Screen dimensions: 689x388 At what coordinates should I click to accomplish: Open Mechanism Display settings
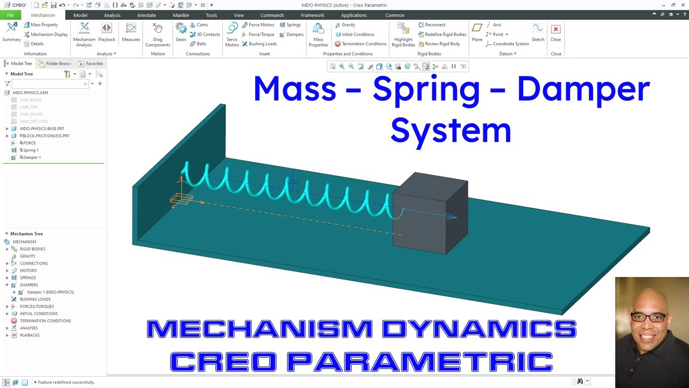(46, 34)
